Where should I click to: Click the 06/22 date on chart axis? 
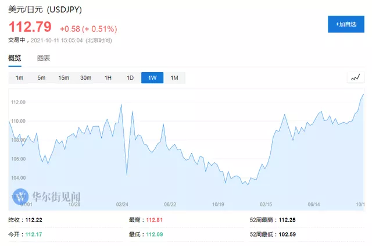(170, 204)
